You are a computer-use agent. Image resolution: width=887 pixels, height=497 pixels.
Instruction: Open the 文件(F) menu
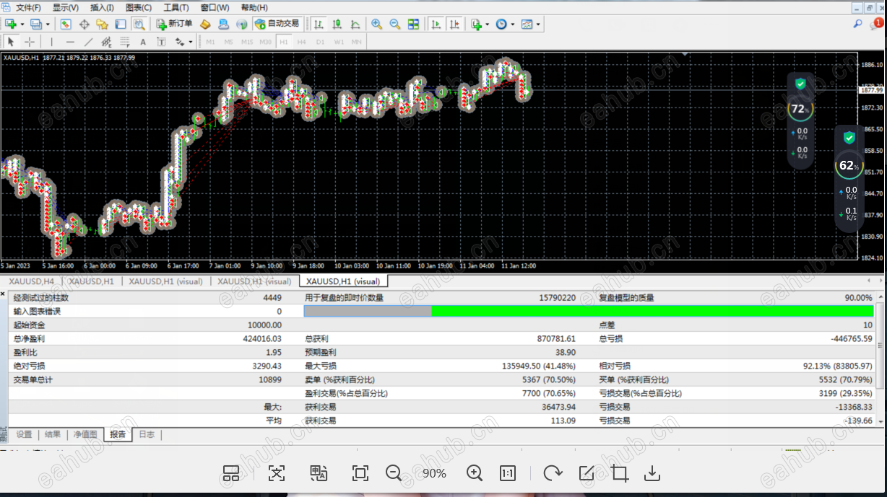(x=28, y=7)
